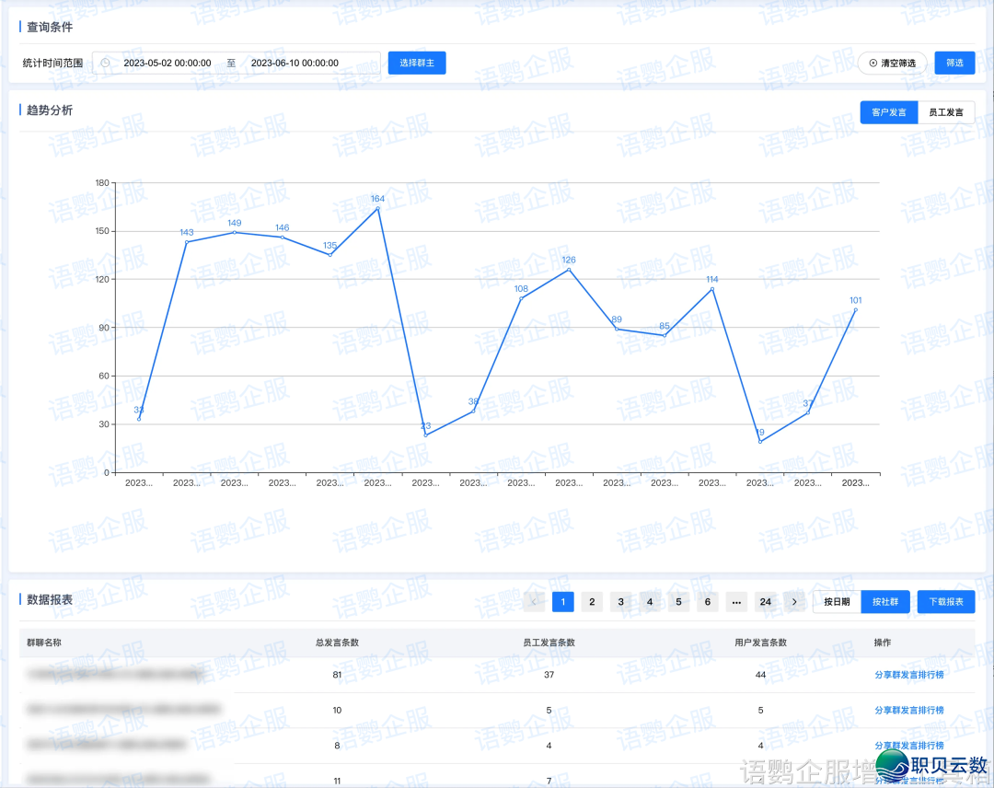Click the 19 lowest data point on chart
This screenshot has height=788, width=994.
point(760,442)
